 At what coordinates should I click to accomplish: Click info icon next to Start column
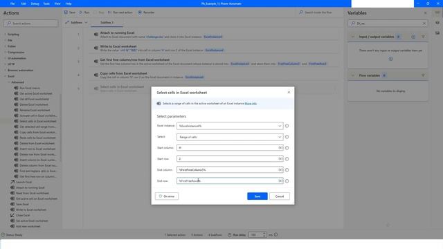point(287,148)
